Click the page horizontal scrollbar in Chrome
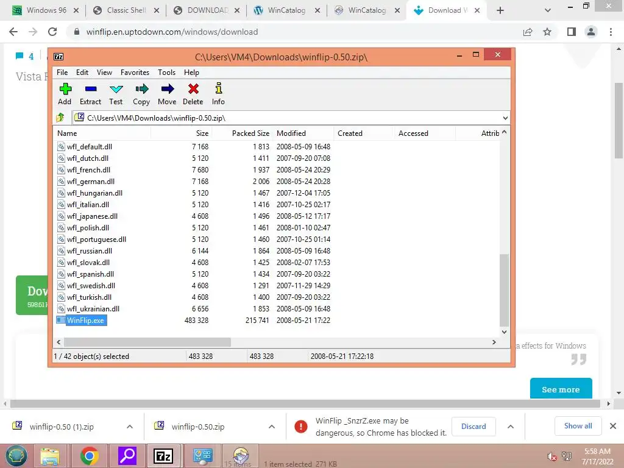Screen dimensions: 624x468 click(305, 403)
